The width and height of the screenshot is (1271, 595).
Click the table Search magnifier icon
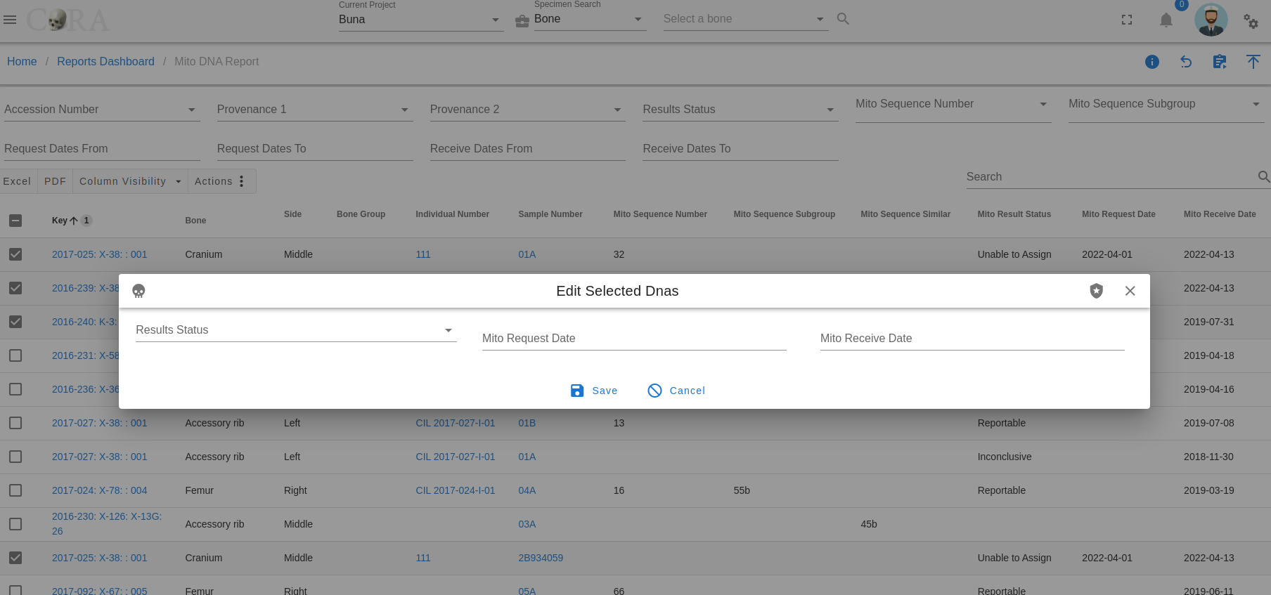coord(1263,177)
